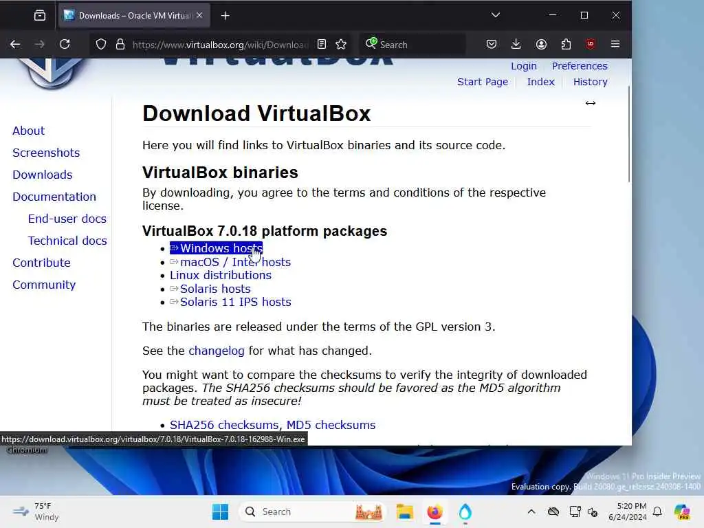Click the Solaris 11 IPS hosts link
This screenshot has height=528, width=704.
230,302
